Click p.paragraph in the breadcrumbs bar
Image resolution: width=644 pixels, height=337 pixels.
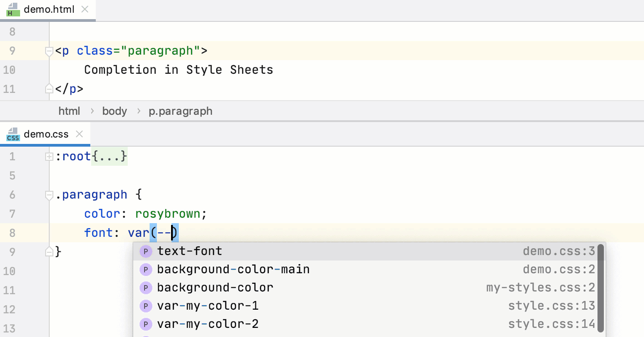click(180, 111)
